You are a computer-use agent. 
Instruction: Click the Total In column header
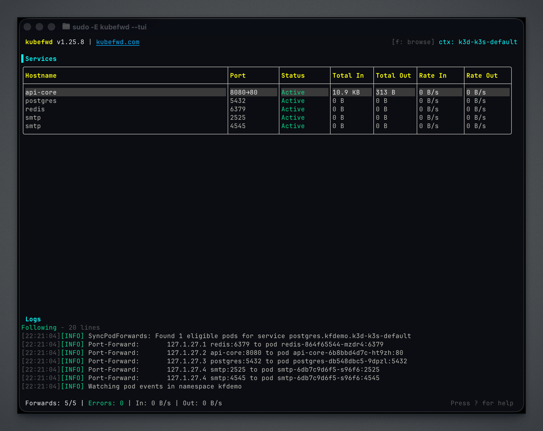pyautogui.click(x=348, y=76)
